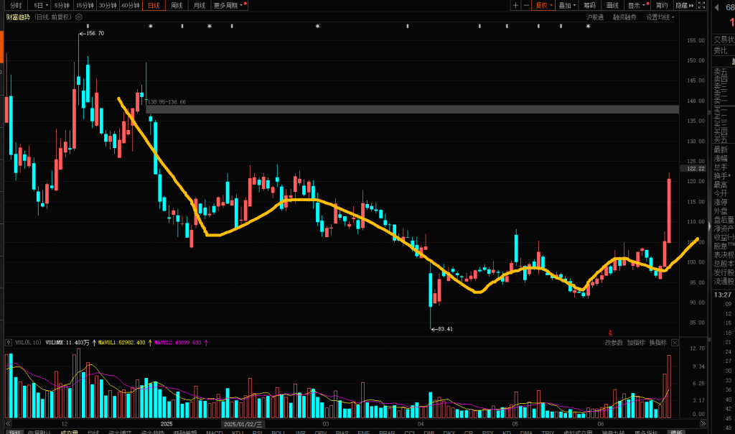Toggle the 筹码 chip distribution panel
The width and height of the screenshot is (735, 434).
590,5
